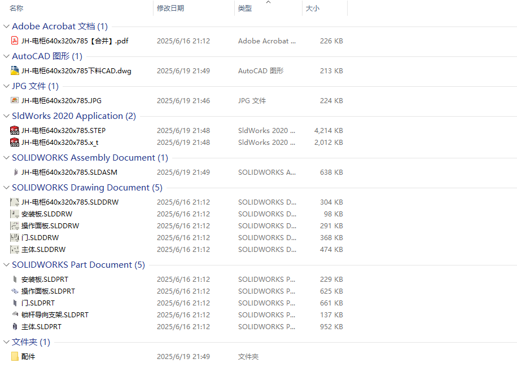517x372 pixels.
Task: Click the 主体.SLDDRW drawing icon
Action: [15, 250]
